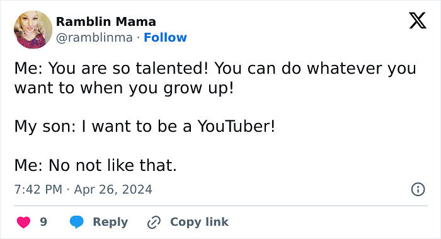Open the X logo in the corner
The width and height of the screenshot is (441, 239).
[x=418, y=21]
